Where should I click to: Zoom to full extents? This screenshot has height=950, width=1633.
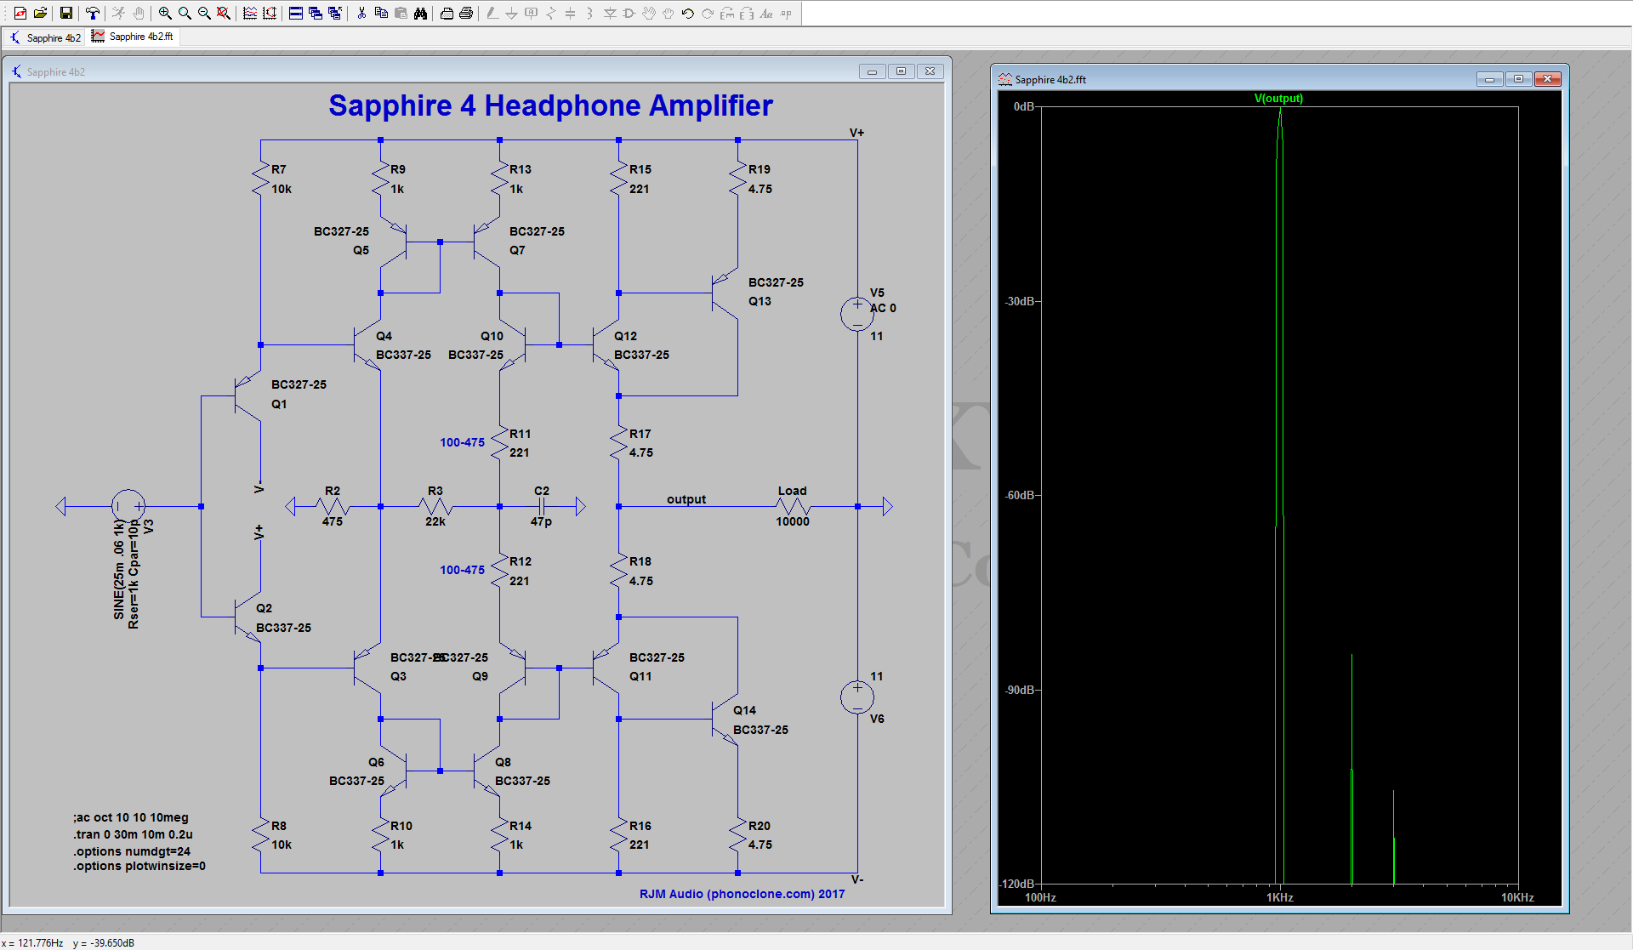(x=223, y=13)
